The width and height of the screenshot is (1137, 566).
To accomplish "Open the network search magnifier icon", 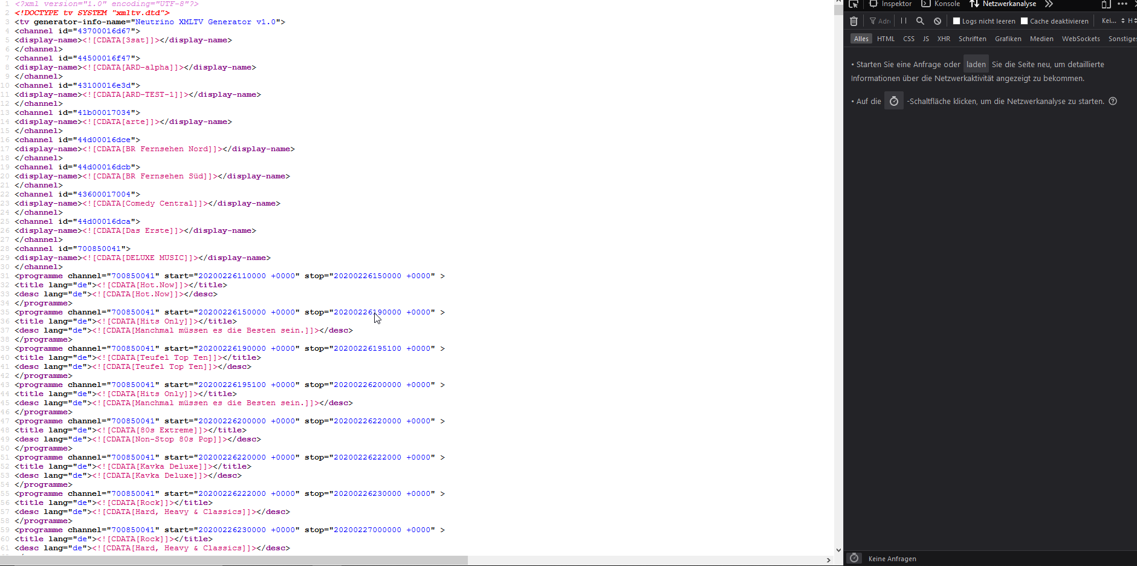I will coord(920,21).
